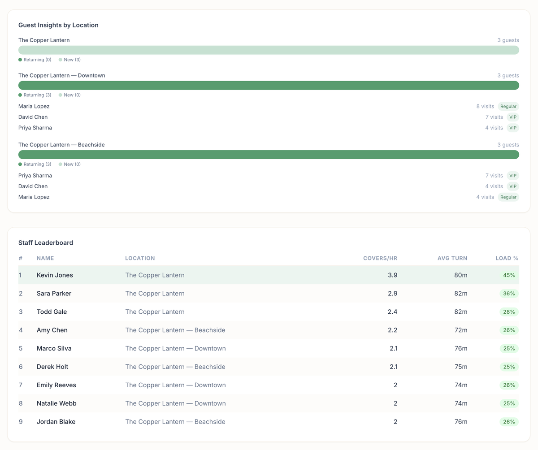Sort leaderboard by the # column header
538x450 pixels.
[21, 258]
